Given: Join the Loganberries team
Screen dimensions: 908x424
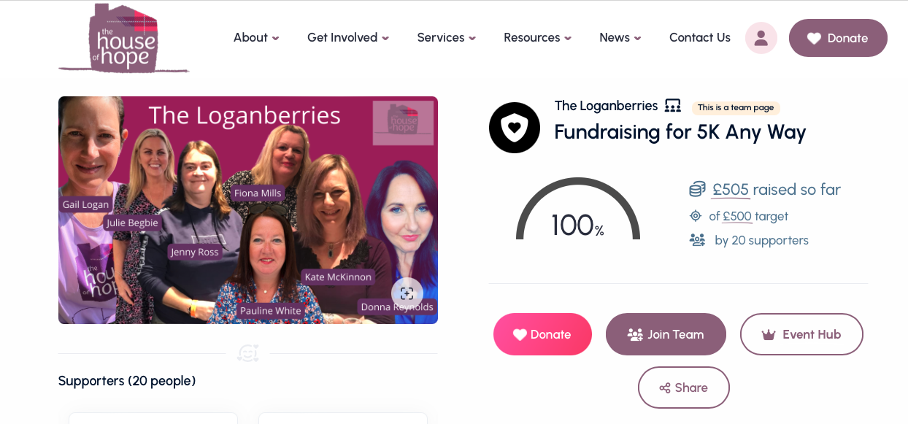Looking at the screenshot, I should (666, 334).
